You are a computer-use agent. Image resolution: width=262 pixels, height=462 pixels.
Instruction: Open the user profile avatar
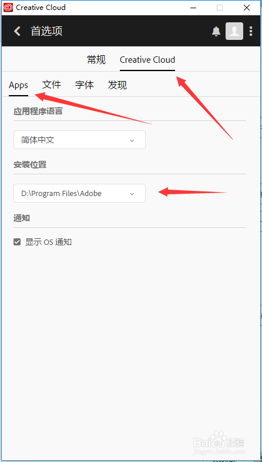click(234, 31)
